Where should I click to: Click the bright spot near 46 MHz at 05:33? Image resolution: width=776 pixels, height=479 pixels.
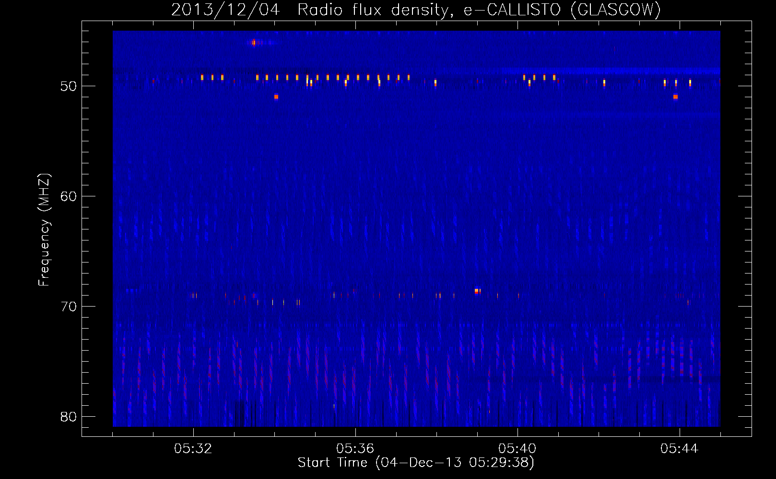click(254, 43)
